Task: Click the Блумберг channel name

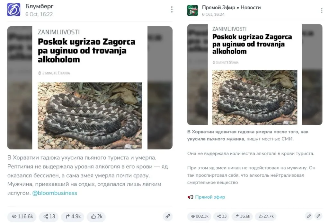Action: pos(39,6)
